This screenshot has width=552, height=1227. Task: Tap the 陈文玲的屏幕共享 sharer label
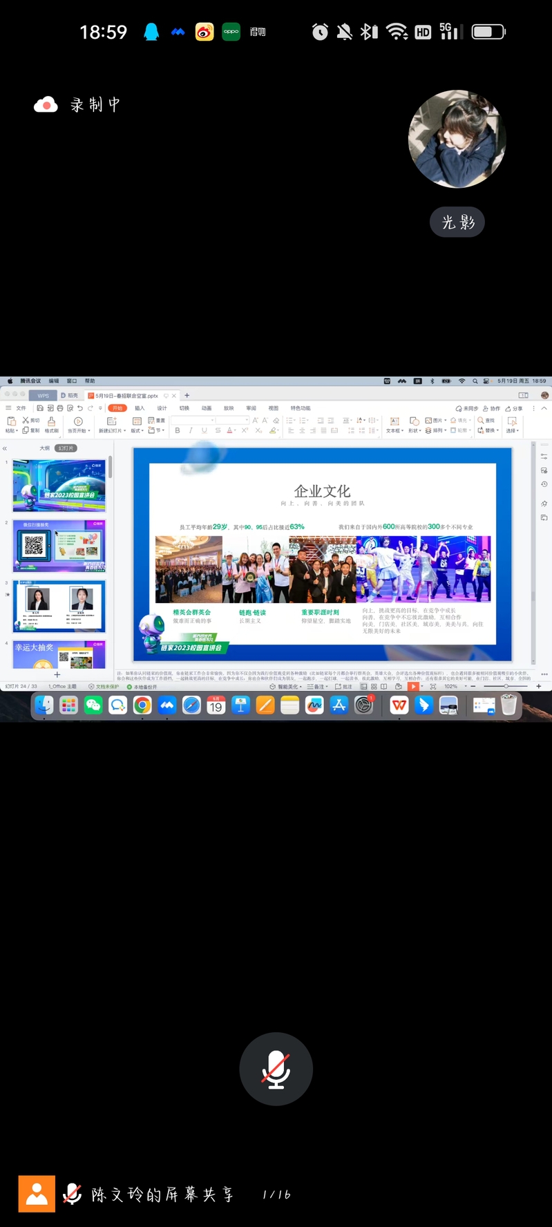pyautogui.click(x=163, y=1195)
